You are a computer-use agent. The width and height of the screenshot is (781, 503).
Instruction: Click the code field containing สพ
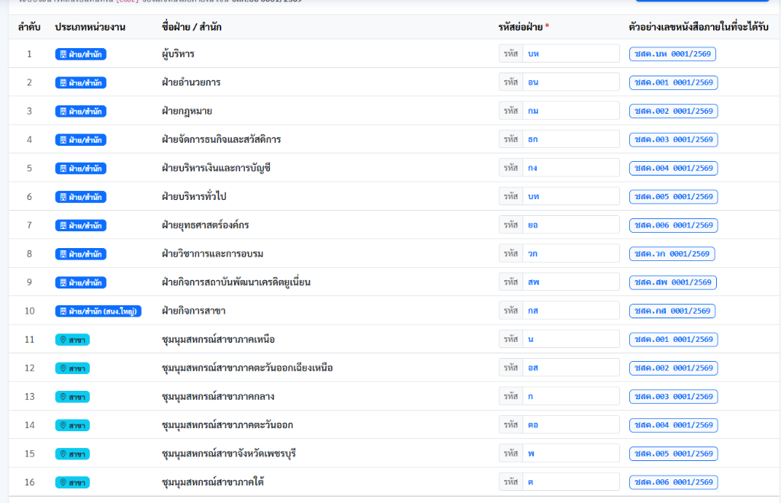point(570,282)
